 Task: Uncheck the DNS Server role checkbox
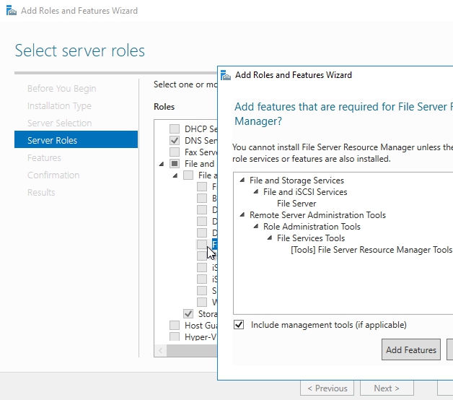(x=174, y=141)
